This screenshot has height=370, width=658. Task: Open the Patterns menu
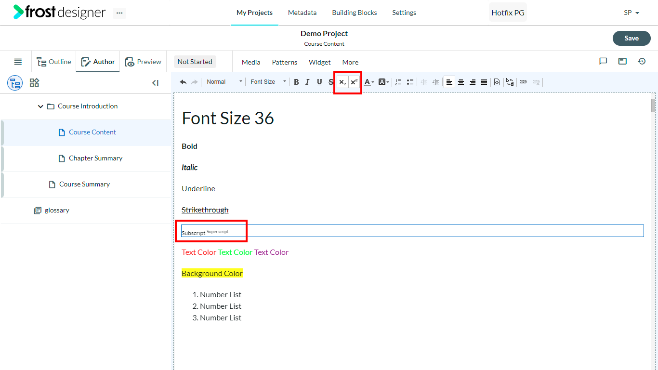[285, 62]
